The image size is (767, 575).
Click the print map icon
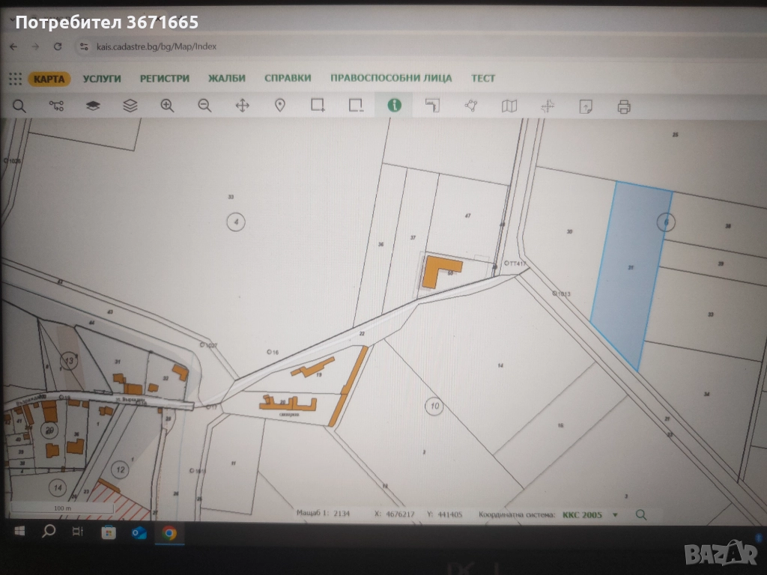click(x=623, y=106)
